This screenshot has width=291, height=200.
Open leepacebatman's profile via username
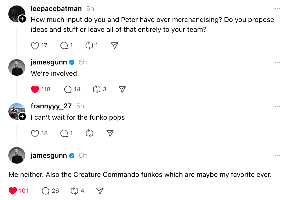56,9
